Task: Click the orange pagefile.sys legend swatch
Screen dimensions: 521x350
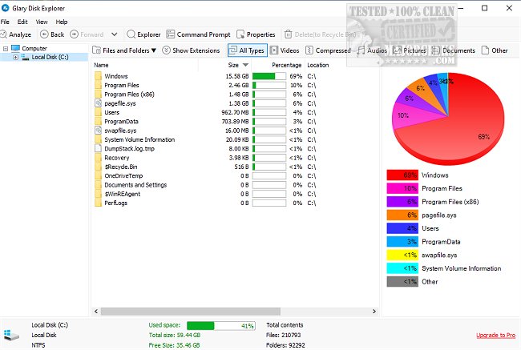Action: (402, 215)
